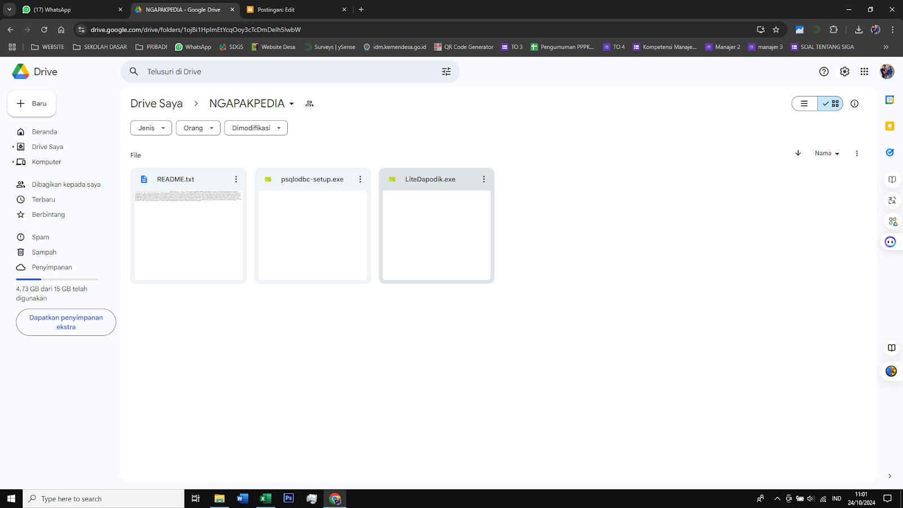Open README.txt more actions menu
Screen dimensions: 903x508
(x=236, y=179)
